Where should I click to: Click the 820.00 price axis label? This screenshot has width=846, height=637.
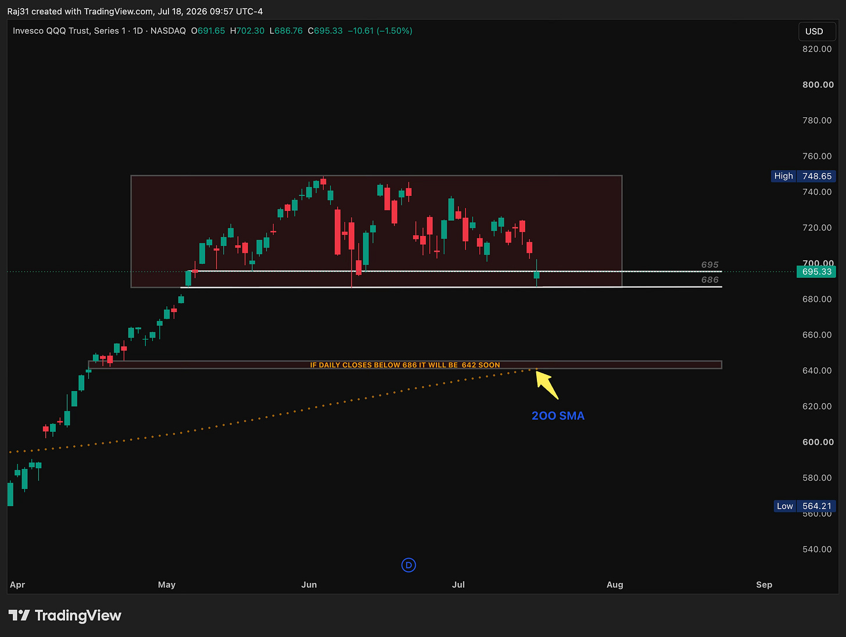pos(818,49)
